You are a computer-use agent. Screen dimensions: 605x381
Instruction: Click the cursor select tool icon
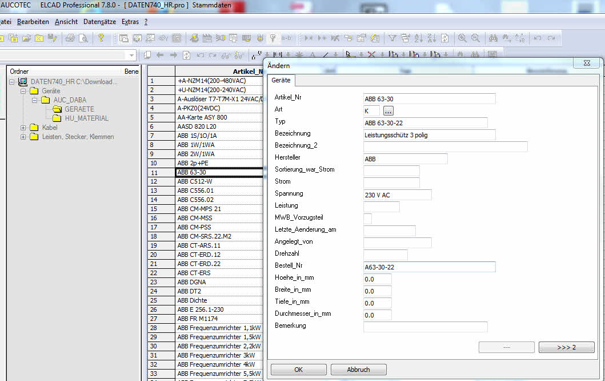click(x=350, y=54)
